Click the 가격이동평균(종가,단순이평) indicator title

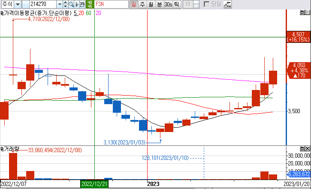coord(38,13)
